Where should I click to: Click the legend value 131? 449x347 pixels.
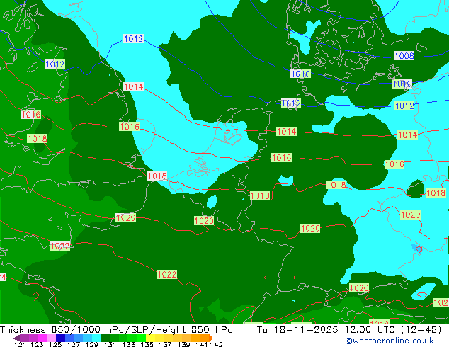[110, 344]
